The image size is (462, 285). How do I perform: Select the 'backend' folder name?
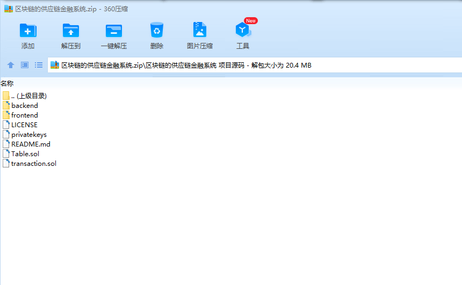pyautogui.click(x=25, y=105)
